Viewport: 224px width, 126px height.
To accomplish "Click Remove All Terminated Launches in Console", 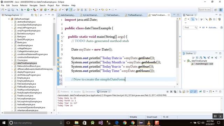I will click(x=175, y=92).
